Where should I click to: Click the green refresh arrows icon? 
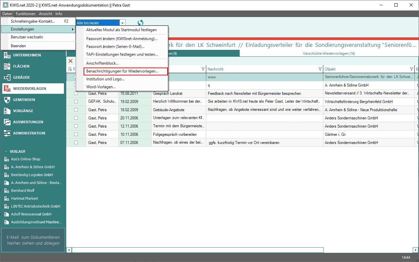(x=140, y=23)
